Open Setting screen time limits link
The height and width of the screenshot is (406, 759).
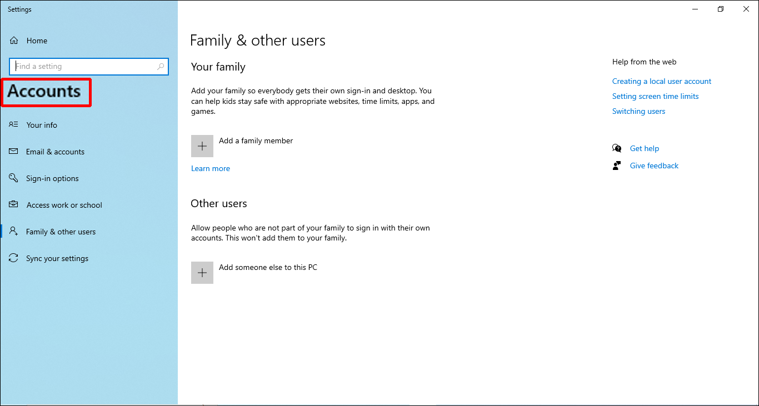point(655,96)
